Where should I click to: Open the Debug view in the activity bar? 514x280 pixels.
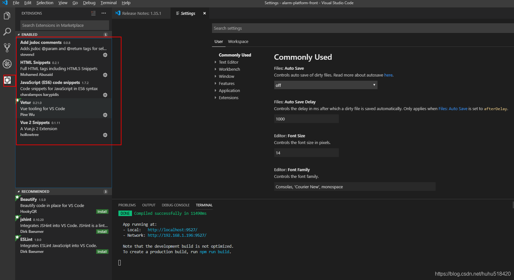pyautogui.click(x=7, y=64)
